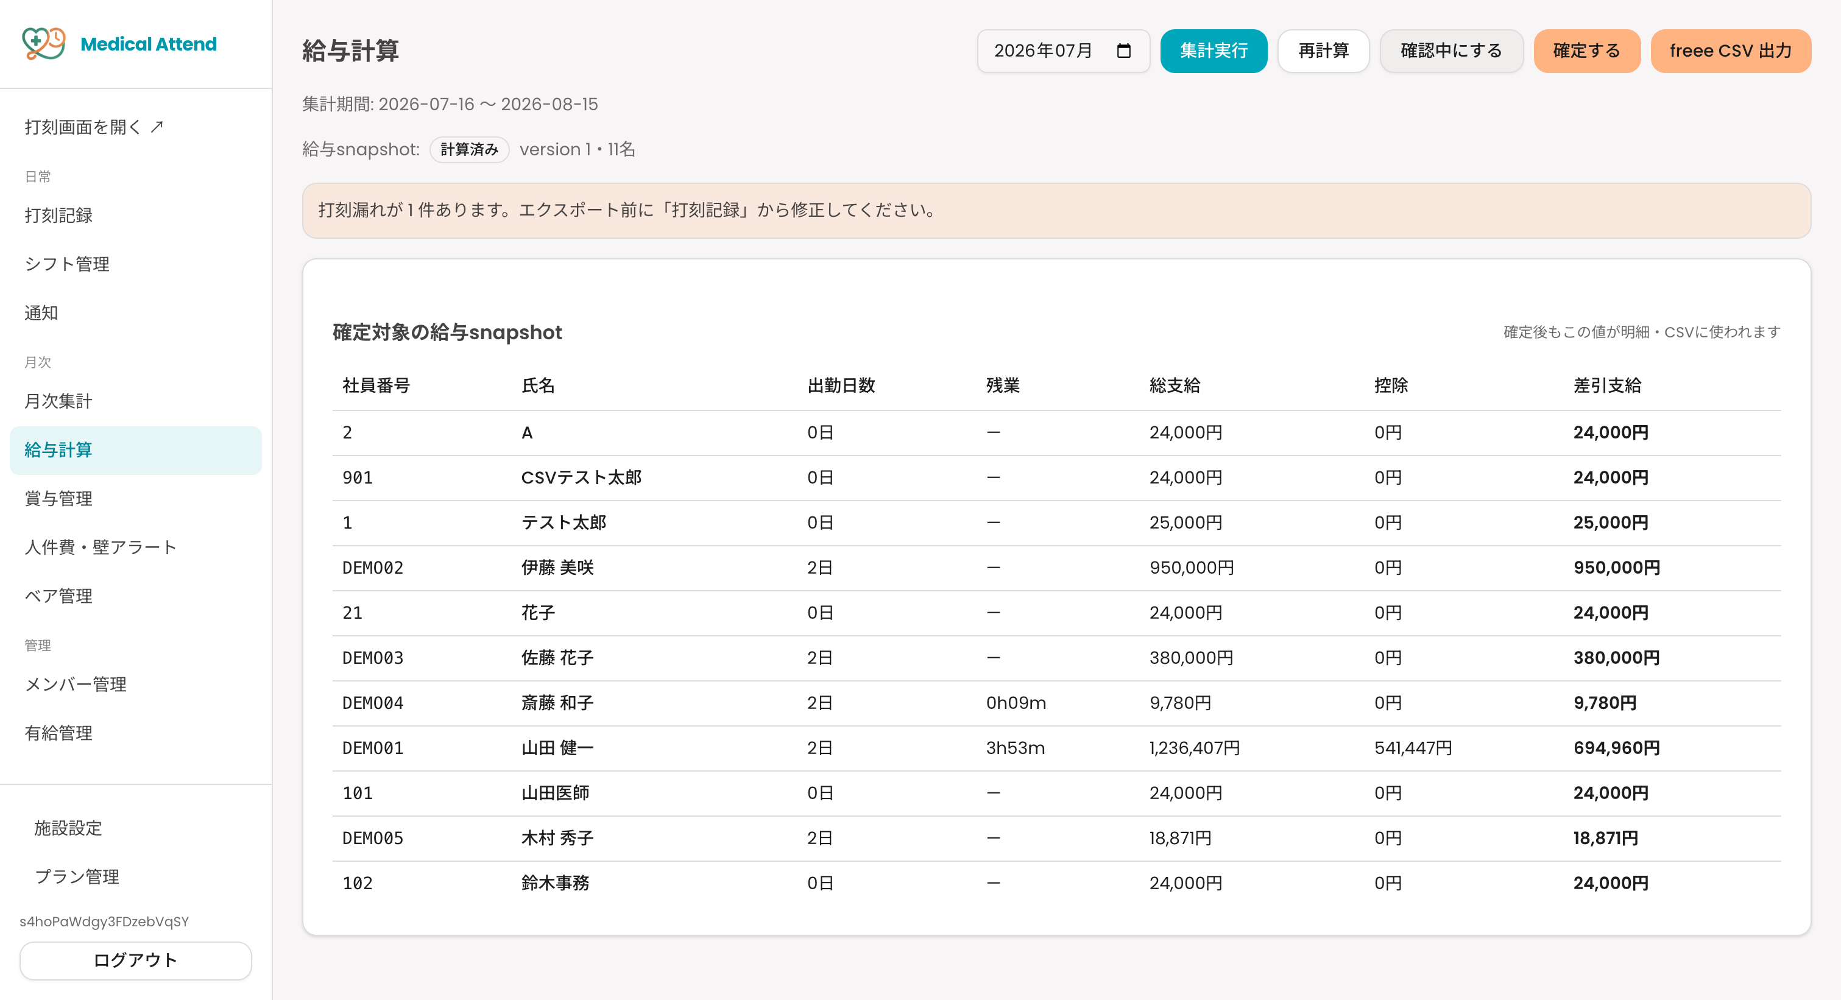This screenshot has width=1841, height=1000.
Task: Click the Medical Attend brand text
Action: pyautogui.click(x=149, y=44)
